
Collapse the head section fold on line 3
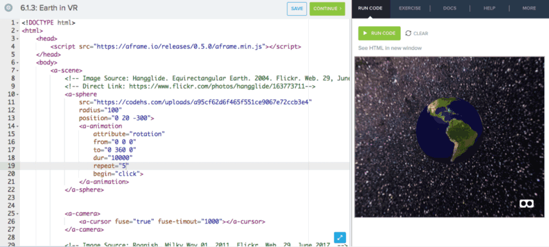click(18, 38)
